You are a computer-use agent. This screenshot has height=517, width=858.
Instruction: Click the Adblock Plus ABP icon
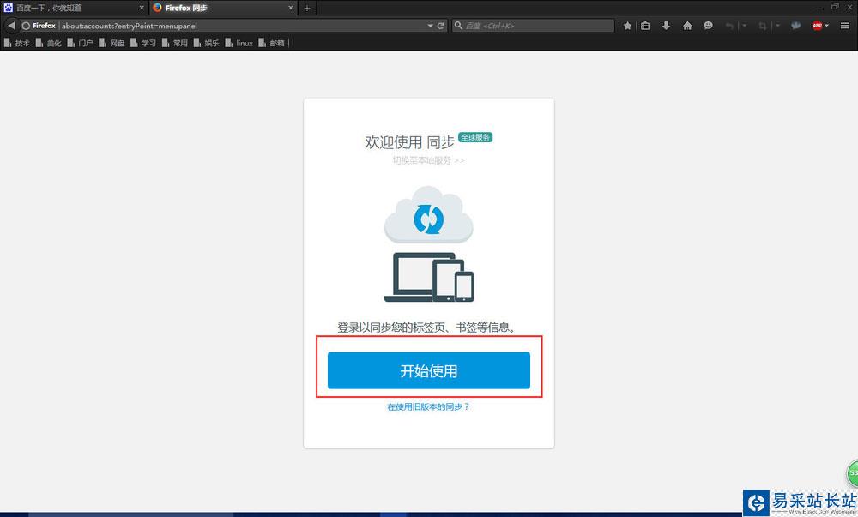pyautogui.click(x=817, y=26)
